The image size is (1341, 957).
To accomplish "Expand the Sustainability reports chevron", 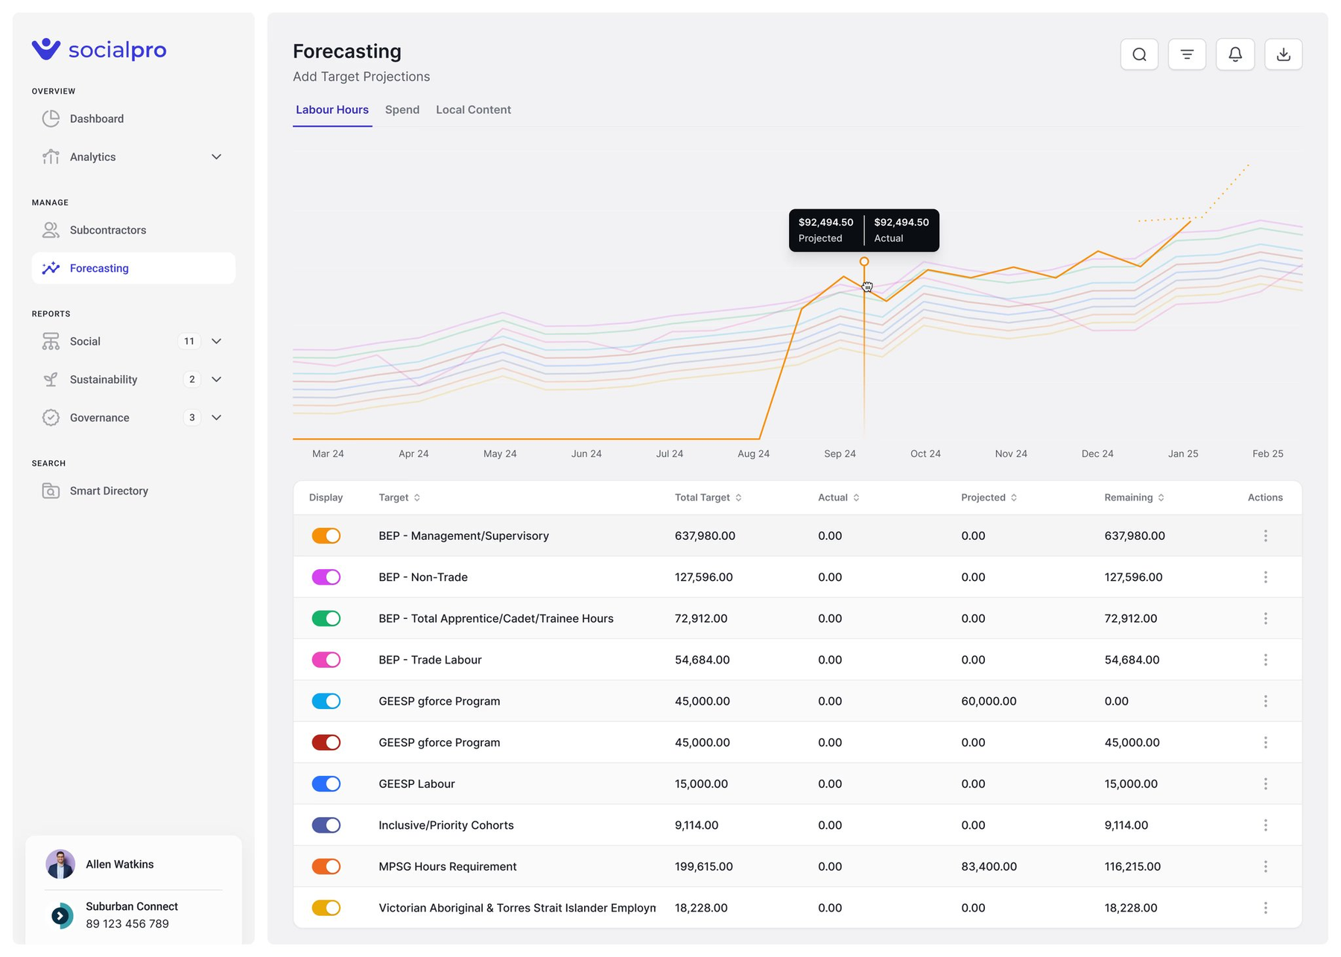I will click(216, 379).
